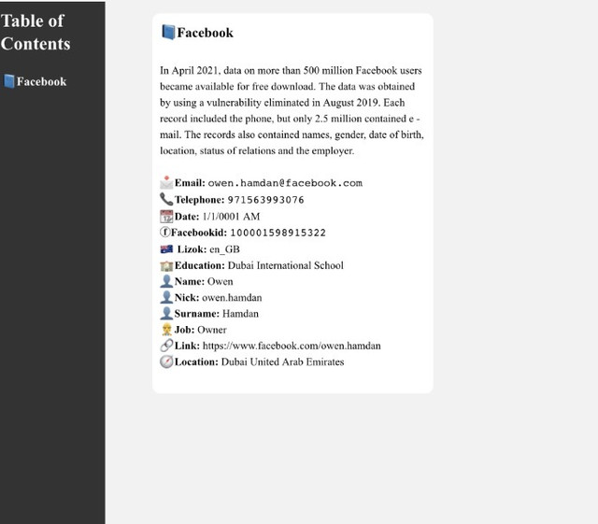598x524 pixels.
Task: Click the book icon beside Facebook heading
Action: tap(168, 33)
